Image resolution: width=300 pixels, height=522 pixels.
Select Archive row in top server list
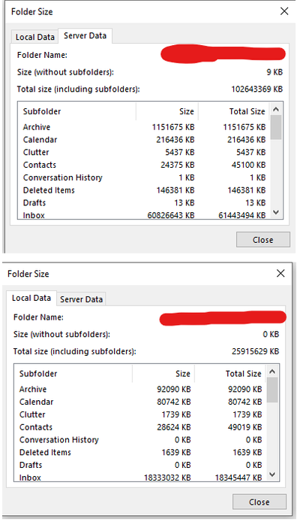tap(144, 127)
